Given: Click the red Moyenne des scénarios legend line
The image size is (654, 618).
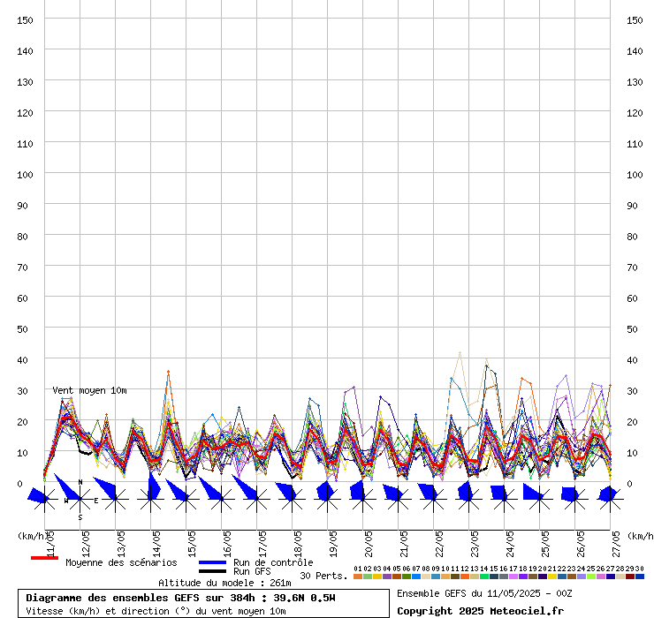Looking at the screenshot, I should (x=44, y=558).
